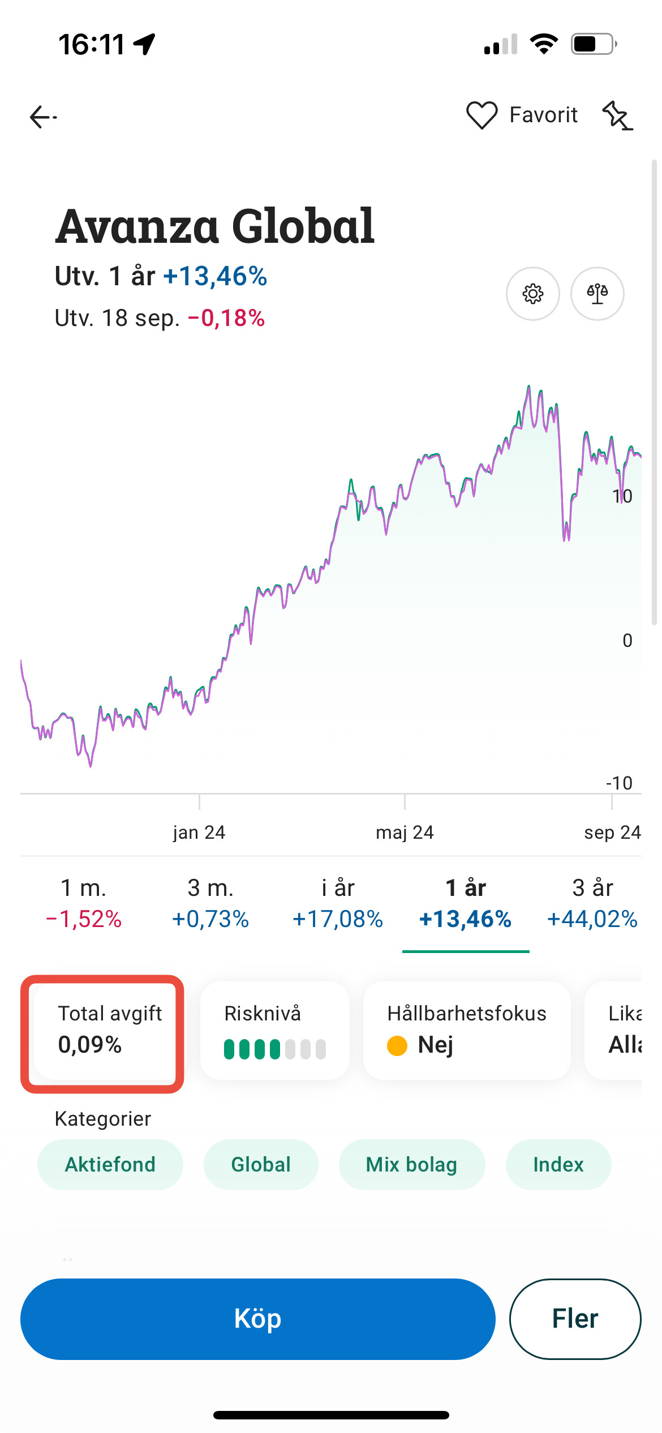Tap the Risknivå indicator bars
Screen dimensions: 662x1433
click(x=275, y=1049)
